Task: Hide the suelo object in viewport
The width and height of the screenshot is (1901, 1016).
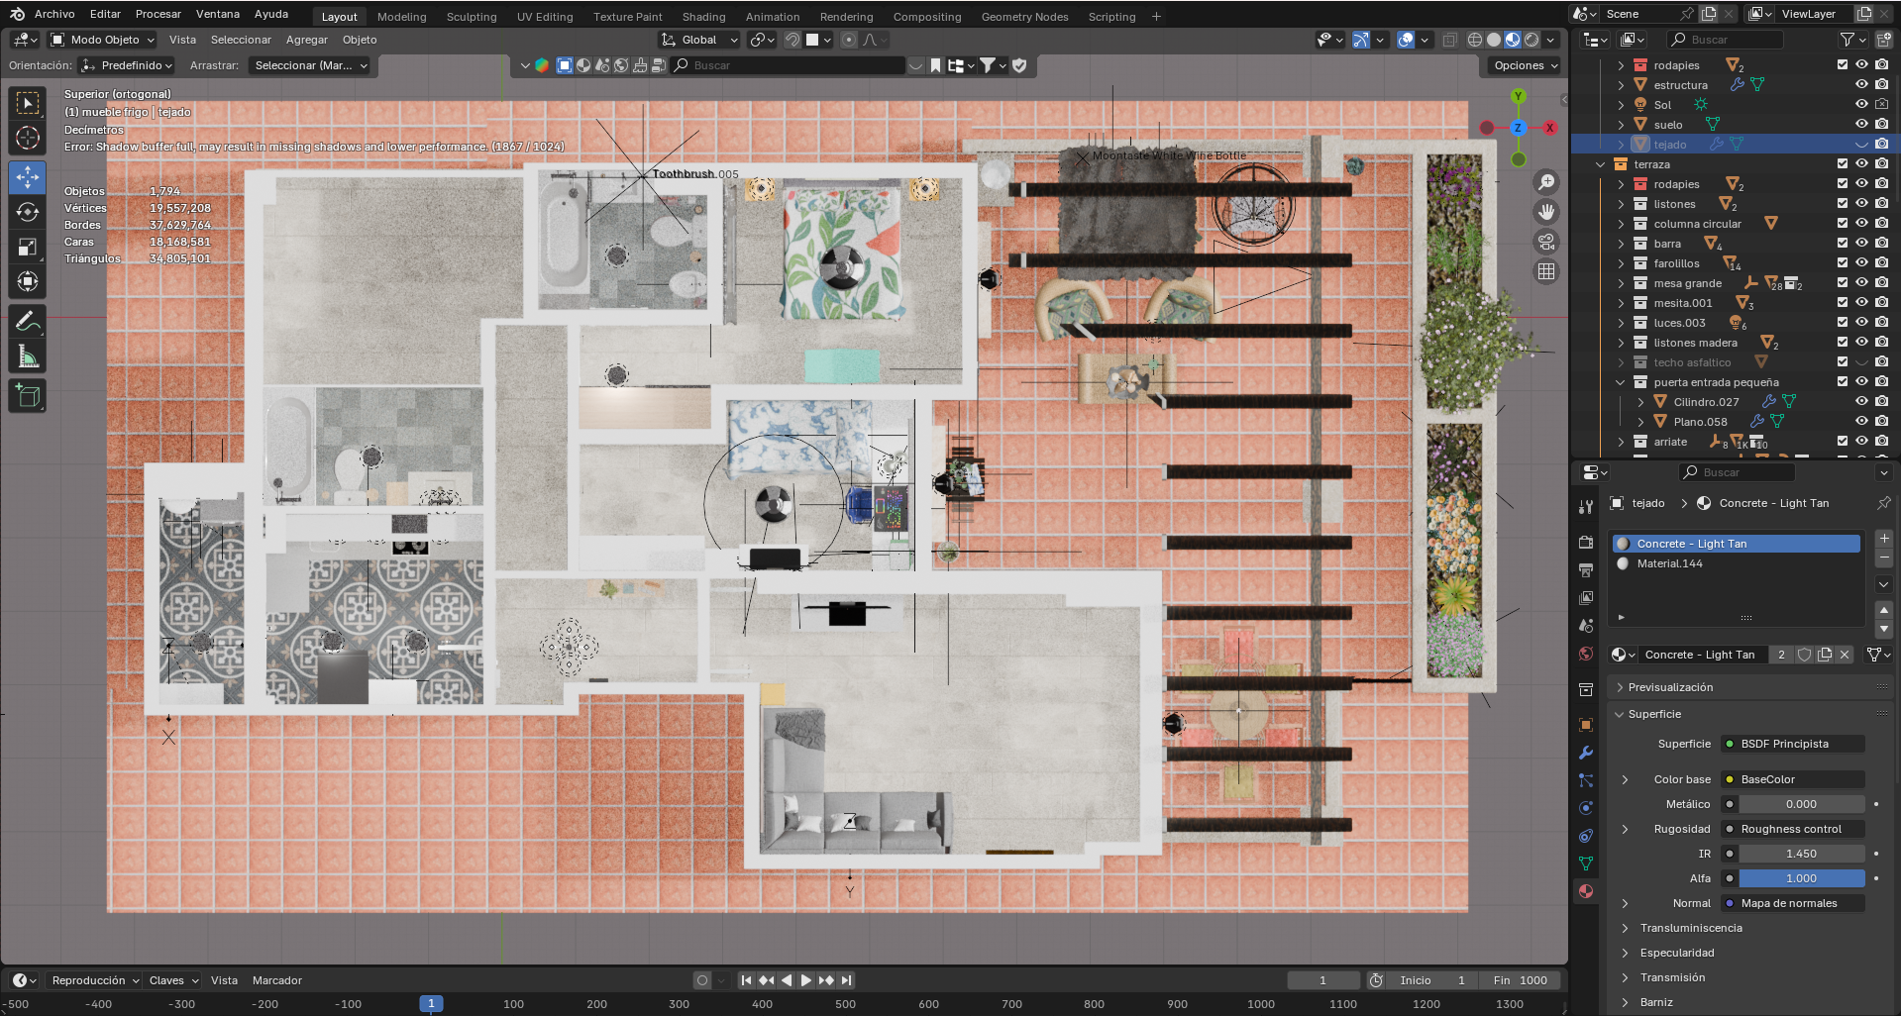Action: 1861,125
